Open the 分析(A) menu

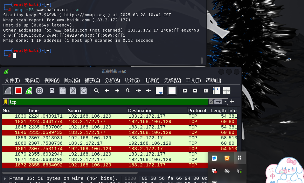coord(112,80)
